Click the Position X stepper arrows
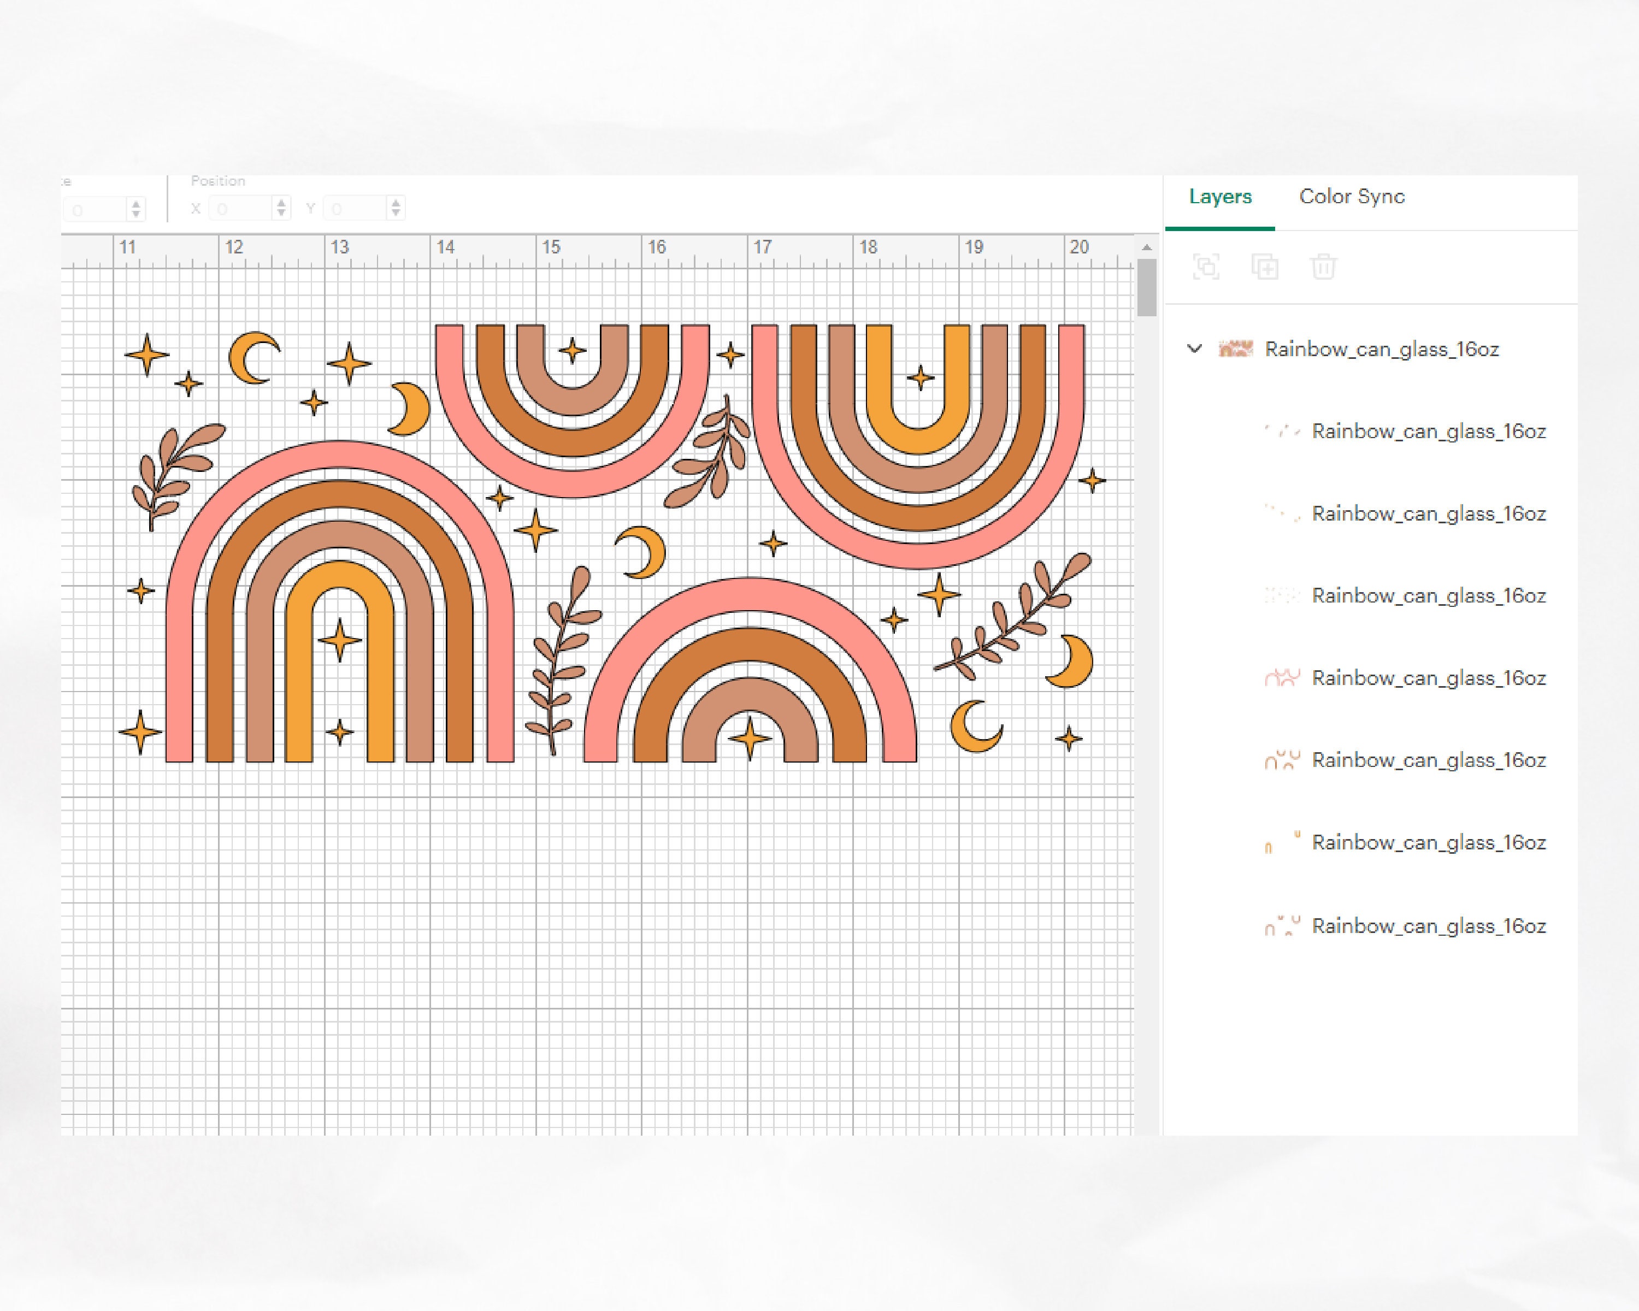 tap(281, 208)
